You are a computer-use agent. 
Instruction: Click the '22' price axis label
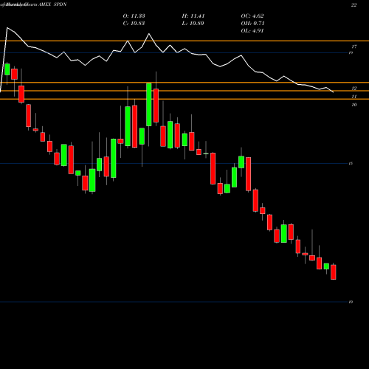(354, 5)
